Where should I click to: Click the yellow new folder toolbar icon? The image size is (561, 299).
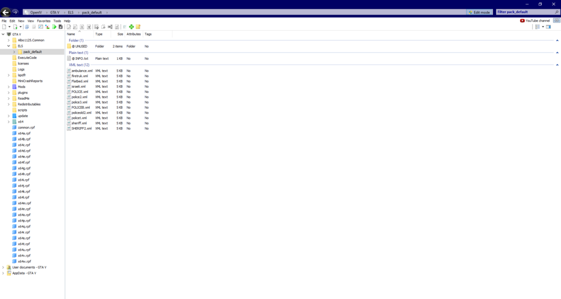pos(138,27)
